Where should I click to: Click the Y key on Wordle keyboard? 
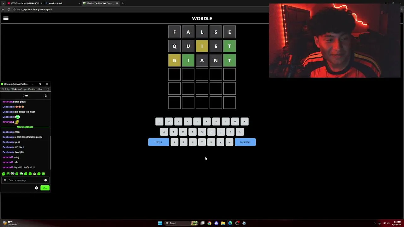207,121
